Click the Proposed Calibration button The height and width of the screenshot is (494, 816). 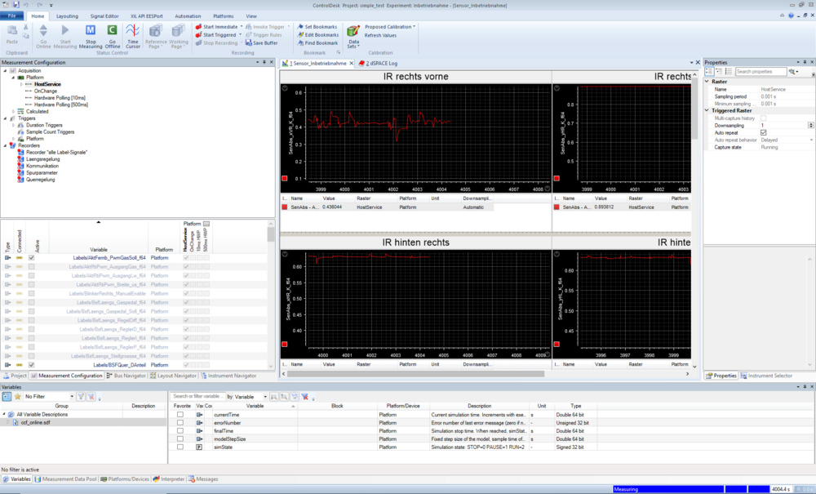tap(388, 27)
